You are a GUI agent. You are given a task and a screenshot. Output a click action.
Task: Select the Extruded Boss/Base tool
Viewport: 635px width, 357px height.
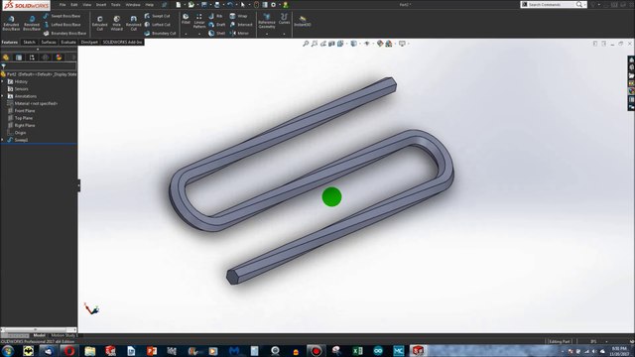point(11,24)
